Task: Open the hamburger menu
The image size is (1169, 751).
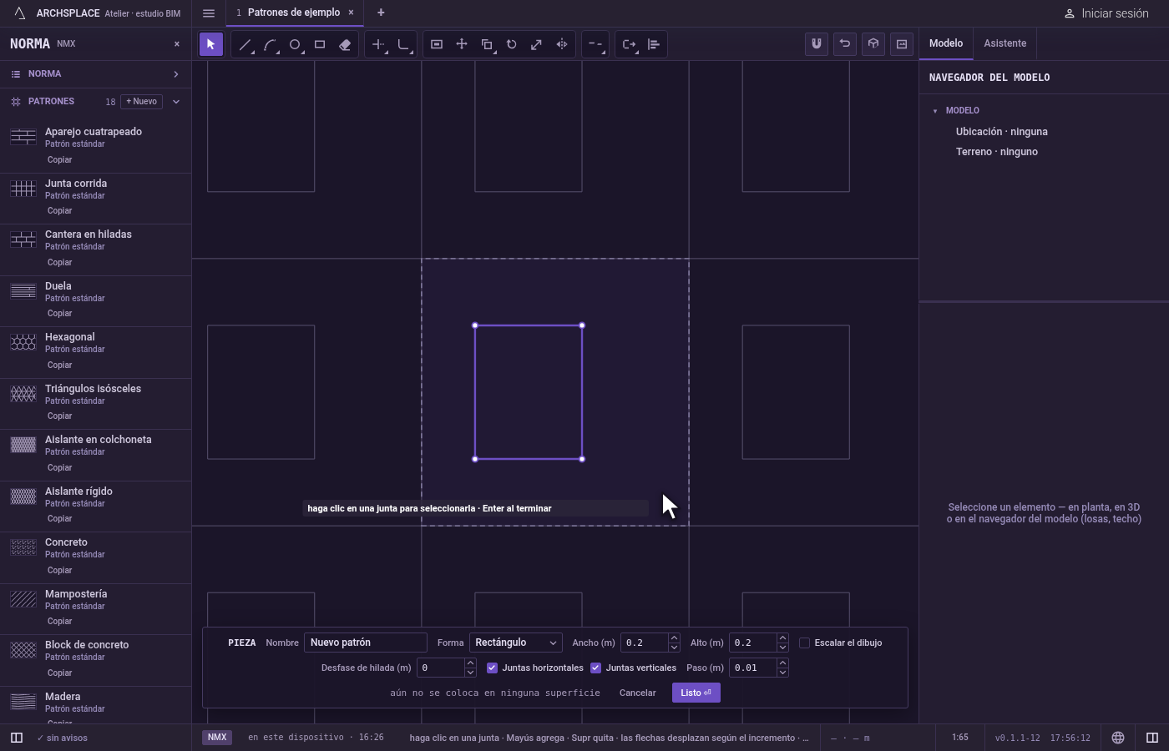Action: (x=209, y=13)
